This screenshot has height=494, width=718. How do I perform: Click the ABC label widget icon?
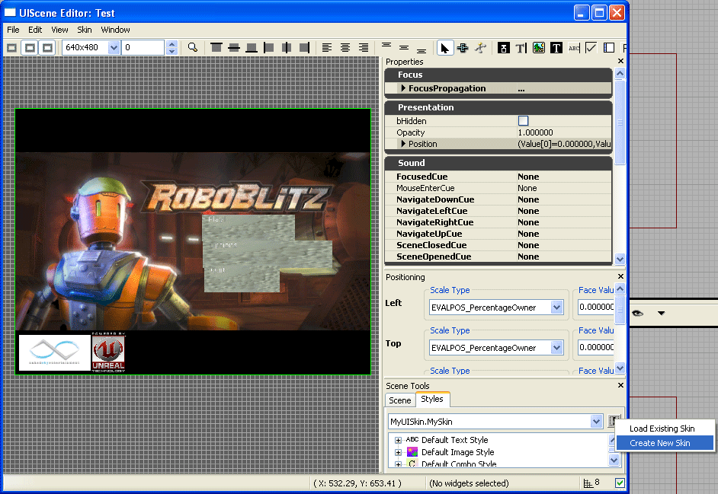click(x=574, y=47)
